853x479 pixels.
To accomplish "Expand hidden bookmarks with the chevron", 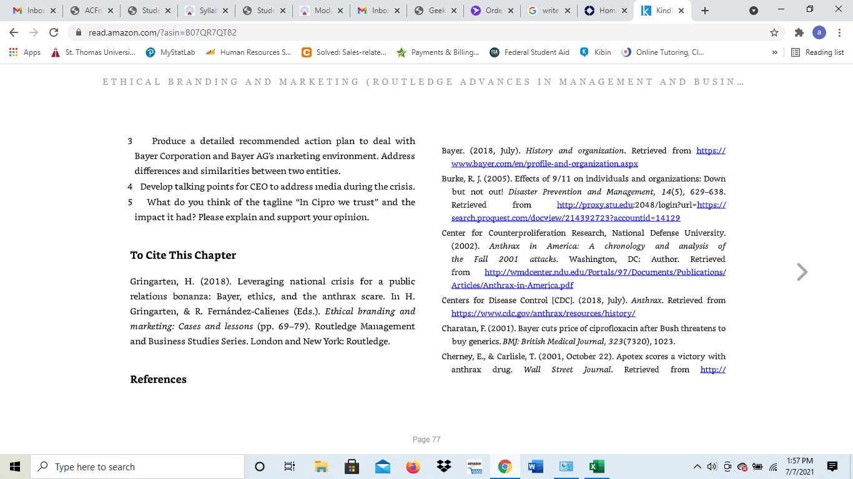I will 775,52.
